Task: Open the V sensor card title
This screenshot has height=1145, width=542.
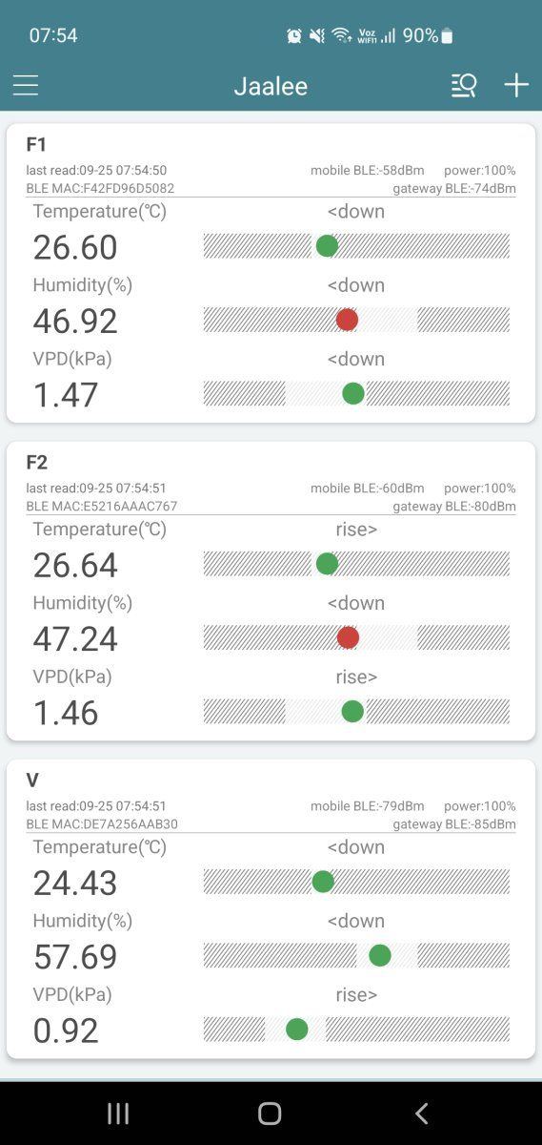Action: click(x=32, y=781)
